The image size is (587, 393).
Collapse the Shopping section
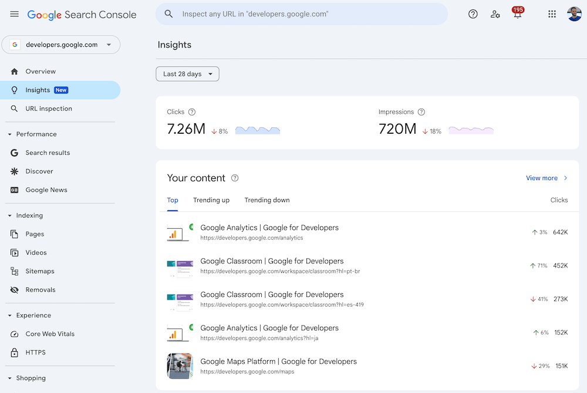[10, 378]
